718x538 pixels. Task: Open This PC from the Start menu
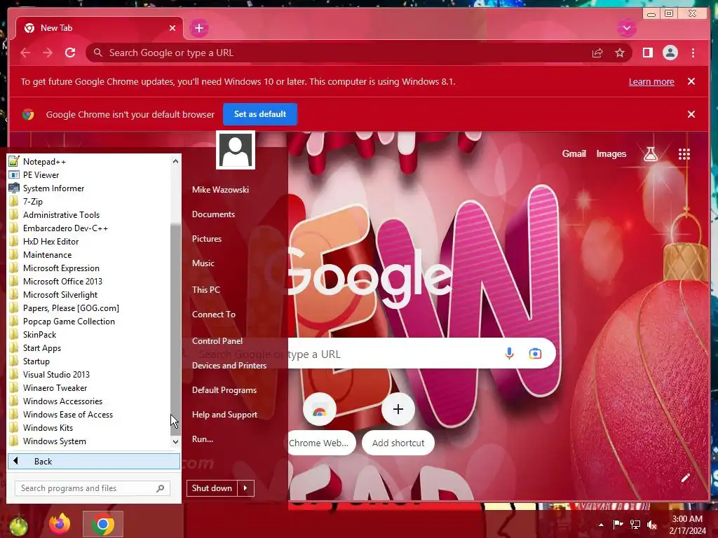(x=205, y=289)
